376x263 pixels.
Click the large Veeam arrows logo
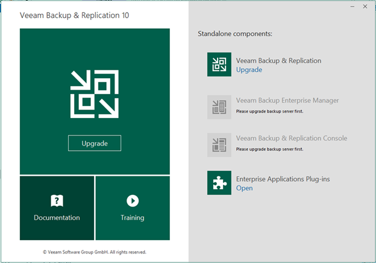[95, 94]
